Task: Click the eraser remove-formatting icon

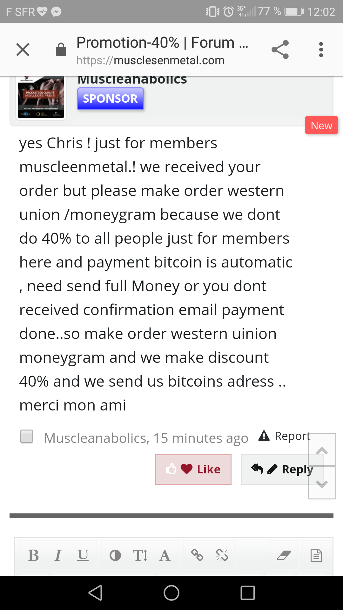Action: click(284, 555)
